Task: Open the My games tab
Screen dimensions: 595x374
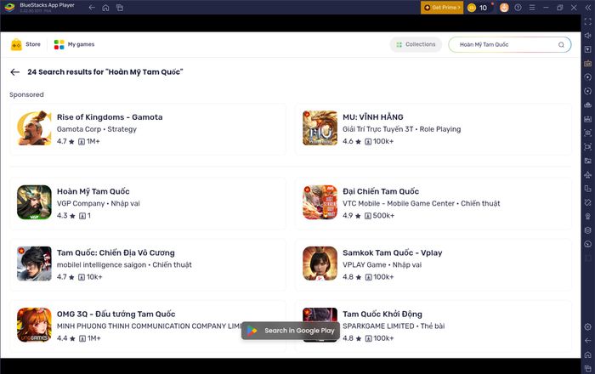Action: (74, 44)
